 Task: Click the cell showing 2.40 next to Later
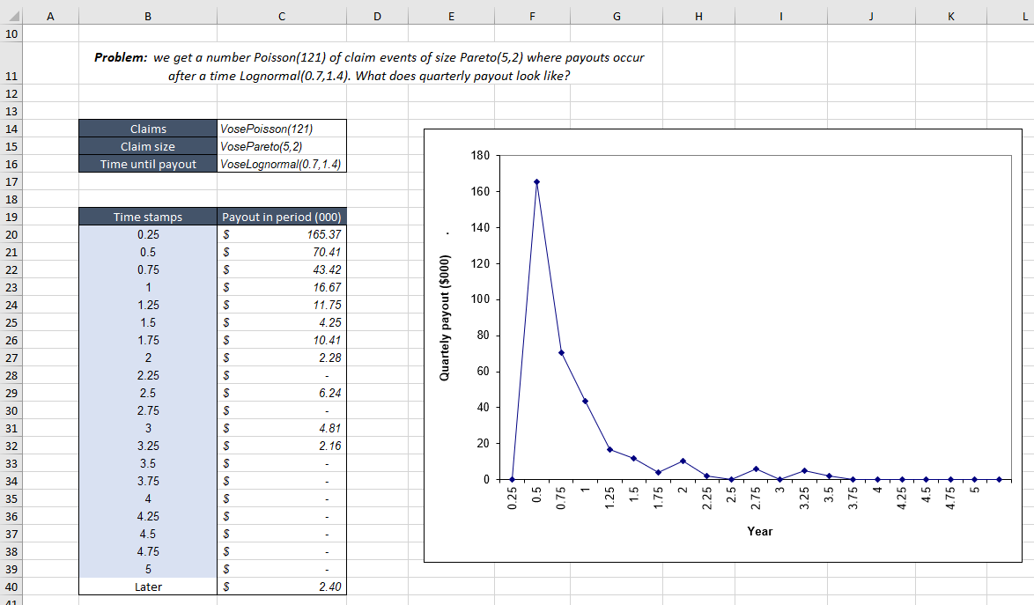(x=281, y=587)
